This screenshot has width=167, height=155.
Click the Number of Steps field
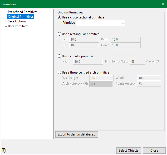pyautogui.click(x=137, y=62)
